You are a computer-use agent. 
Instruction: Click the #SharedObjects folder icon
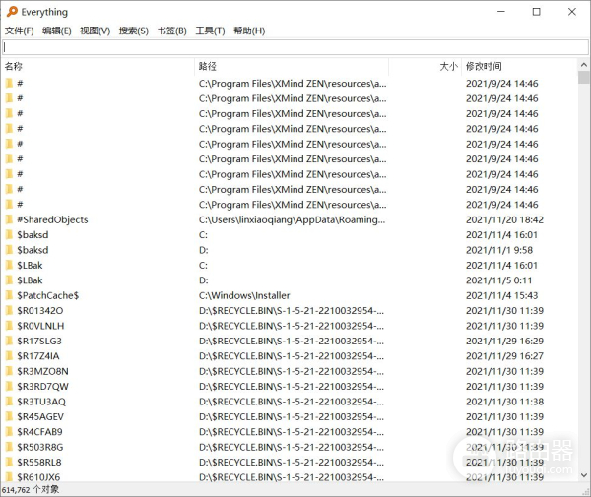pyautogui.click(x=10, y=219)
